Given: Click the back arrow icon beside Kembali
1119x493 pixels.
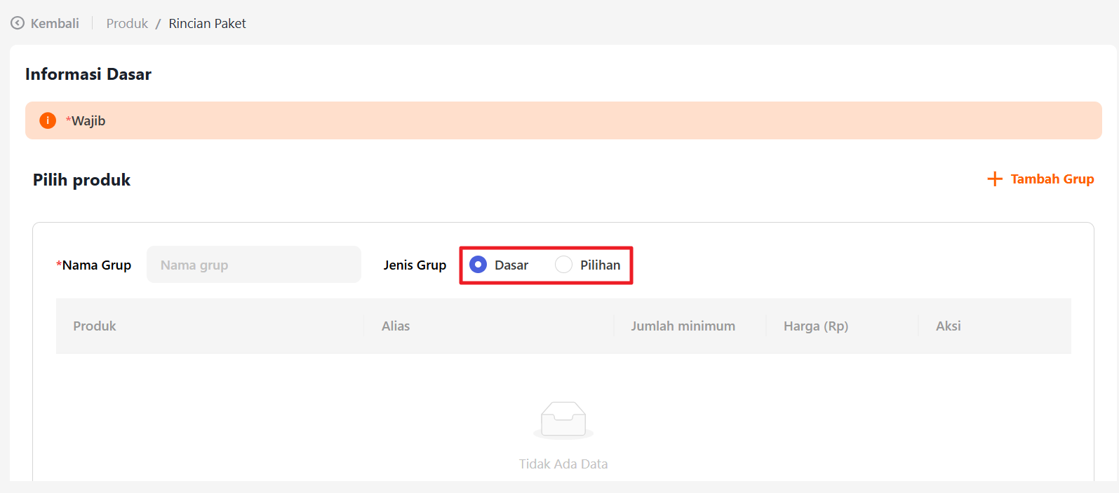Looking at the screenshot, I should click(18, 23).
